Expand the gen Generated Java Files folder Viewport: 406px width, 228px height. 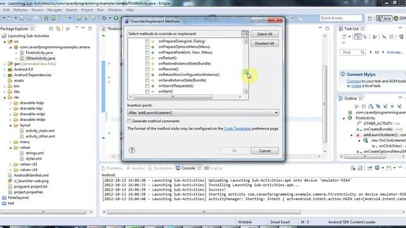4,64
